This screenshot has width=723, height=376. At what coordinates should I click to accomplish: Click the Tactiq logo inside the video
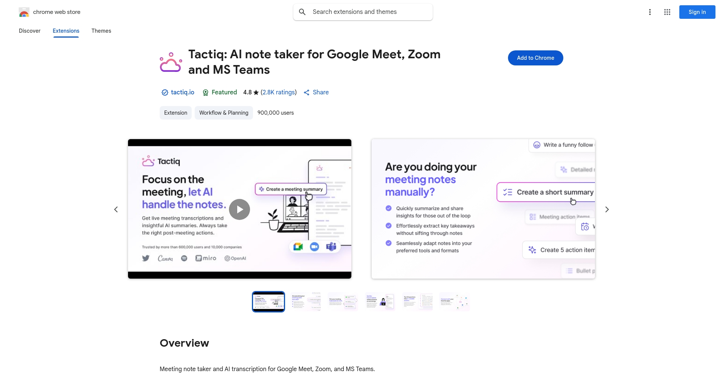click(161, 161)
